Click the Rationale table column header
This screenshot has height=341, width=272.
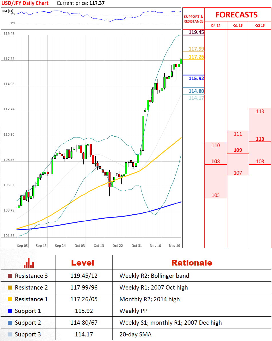[x=192, y=263]
